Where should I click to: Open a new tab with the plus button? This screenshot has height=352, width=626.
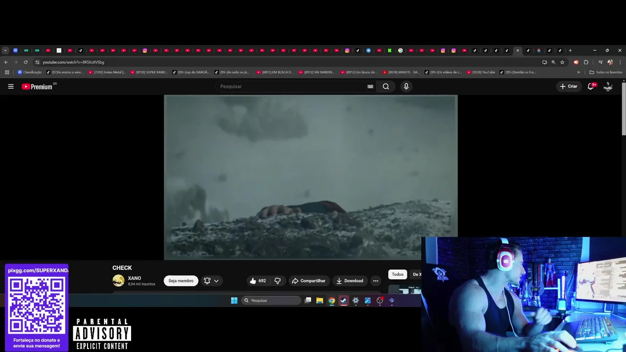pyautogui.click(x=570, y=50)
